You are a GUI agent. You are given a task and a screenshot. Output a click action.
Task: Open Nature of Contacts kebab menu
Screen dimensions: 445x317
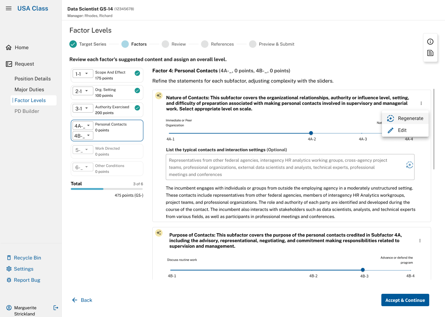(421, 103)
